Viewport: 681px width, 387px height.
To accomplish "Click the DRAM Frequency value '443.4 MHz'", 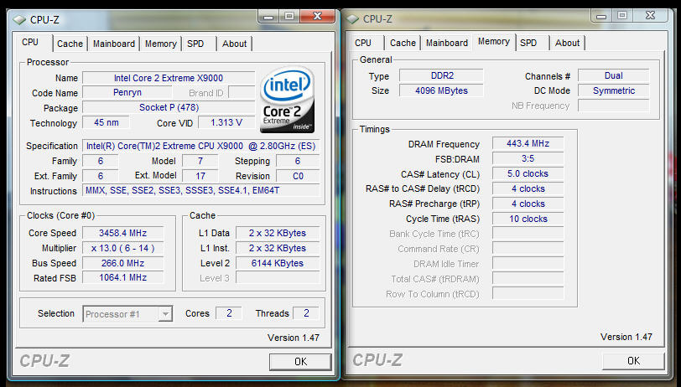I will pos(528,143).
